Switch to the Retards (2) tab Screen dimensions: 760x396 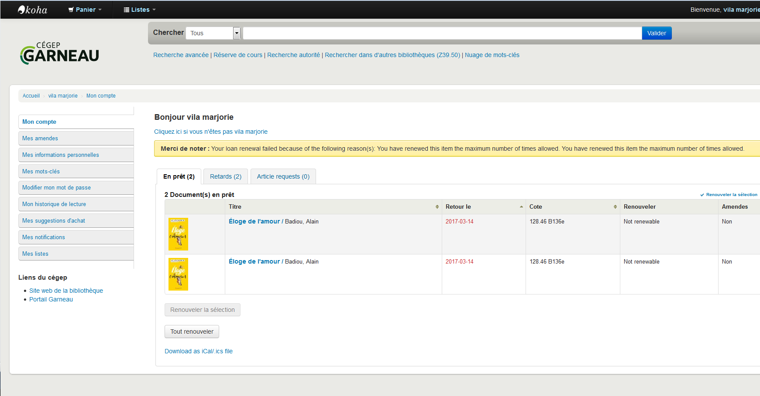(x=225, y=176)
